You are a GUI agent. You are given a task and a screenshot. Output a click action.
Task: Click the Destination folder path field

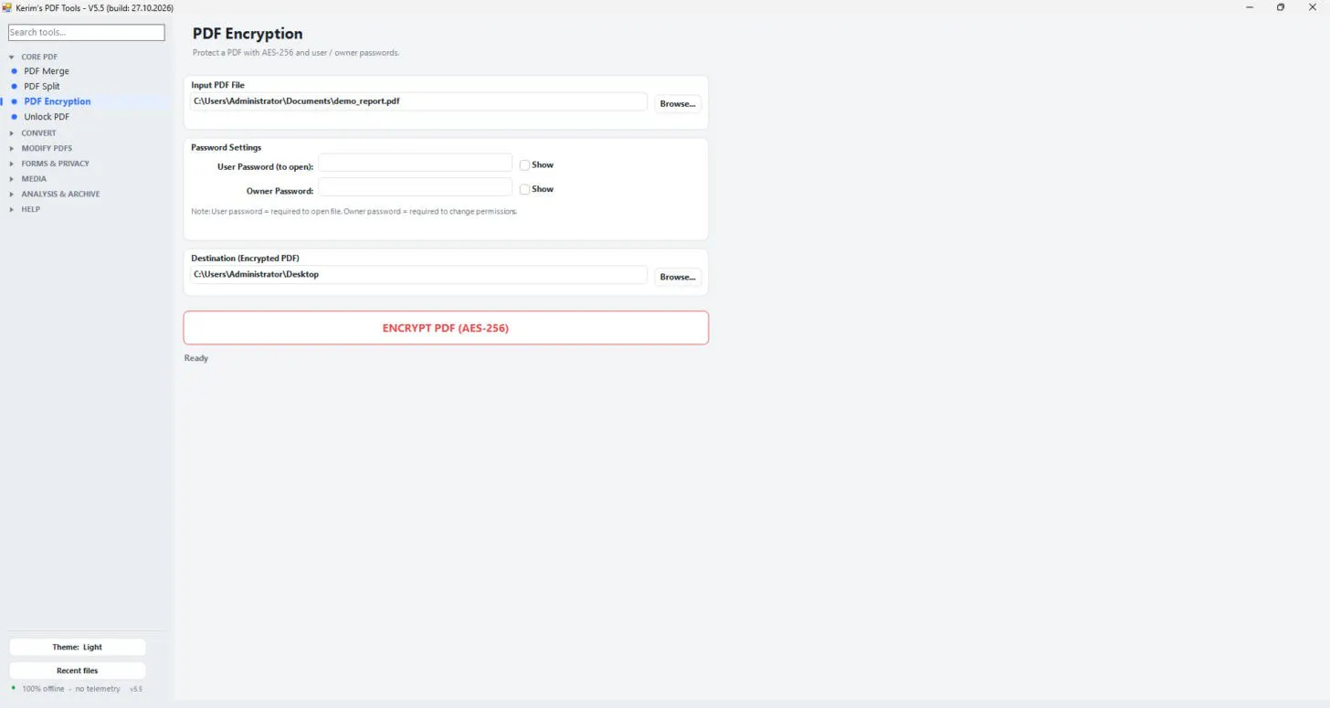pyautogui.click(x=419, y=275)
